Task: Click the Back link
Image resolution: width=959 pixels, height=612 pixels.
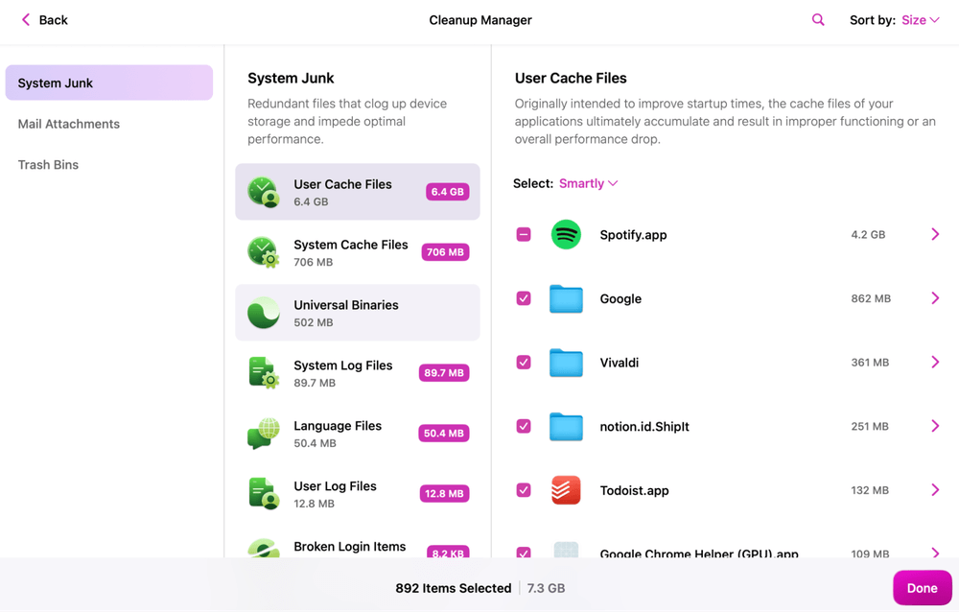Action: coord(42,19)
